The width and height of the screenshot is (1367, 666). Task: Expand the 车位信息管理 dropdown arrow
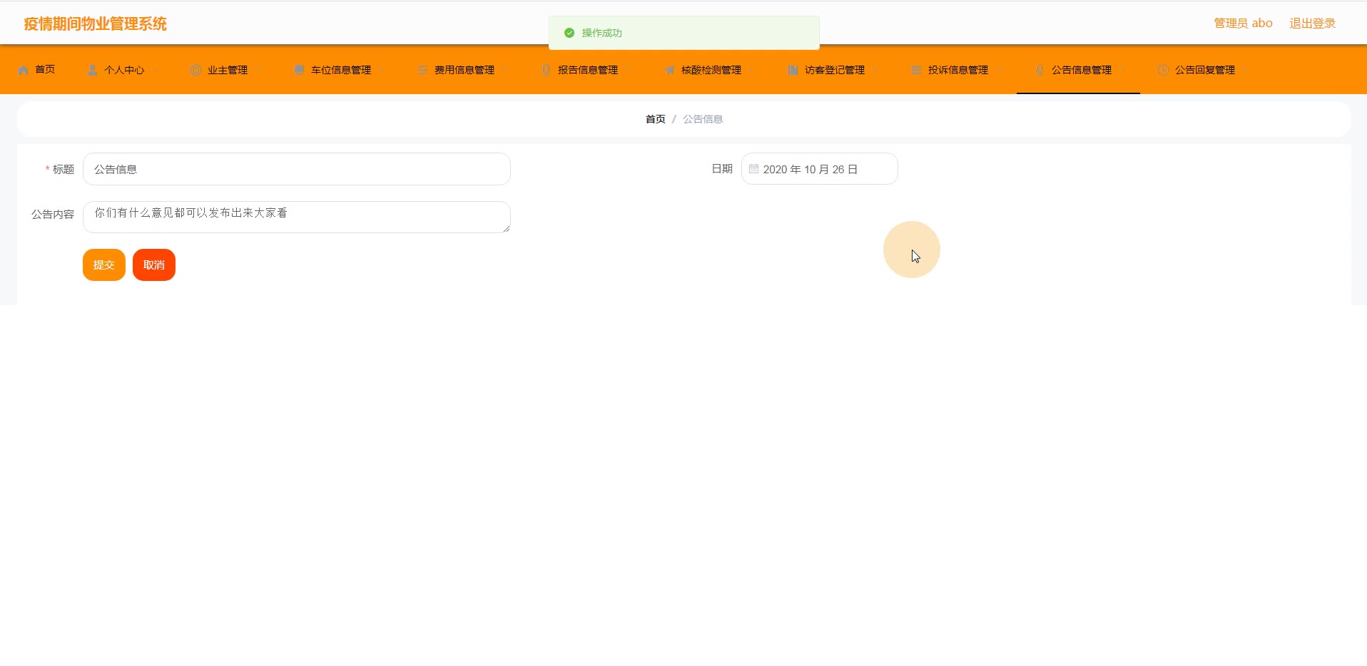tap(382, 70)
